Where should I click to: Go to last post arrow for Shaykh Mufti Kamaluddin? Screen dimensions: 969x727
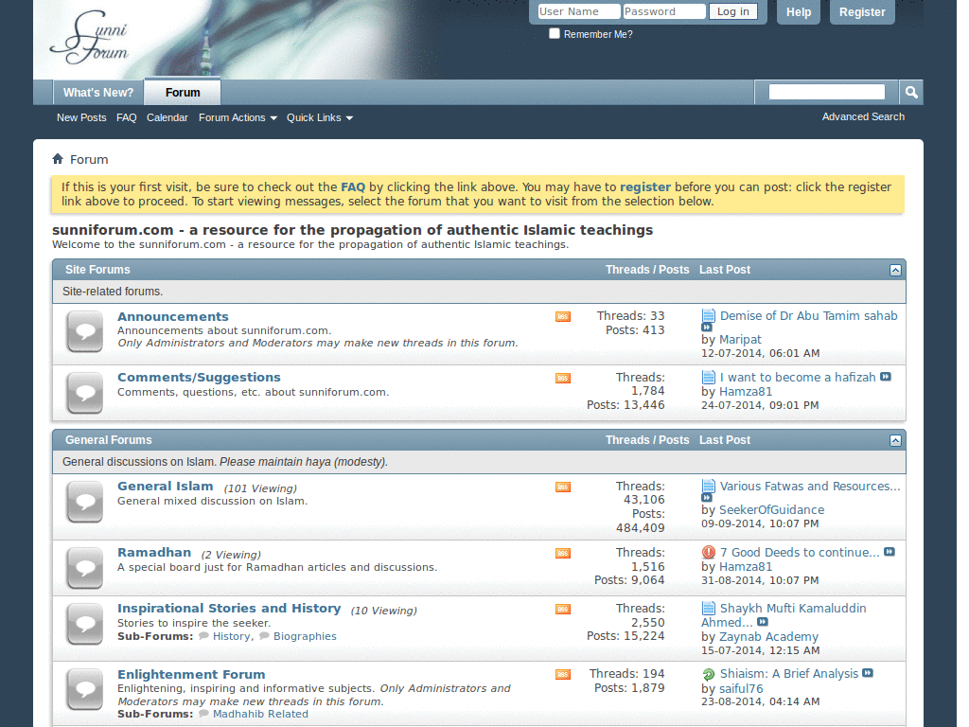[763, 622]
